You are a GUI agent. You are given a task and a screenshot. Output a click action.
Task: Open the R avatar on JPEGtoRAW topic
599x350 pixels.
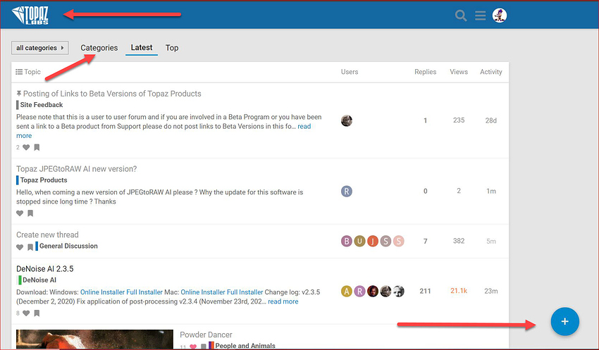(347, 192)
